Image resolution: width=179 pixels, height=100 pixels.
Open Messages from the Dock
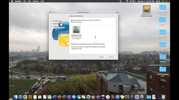coord(79,97)
